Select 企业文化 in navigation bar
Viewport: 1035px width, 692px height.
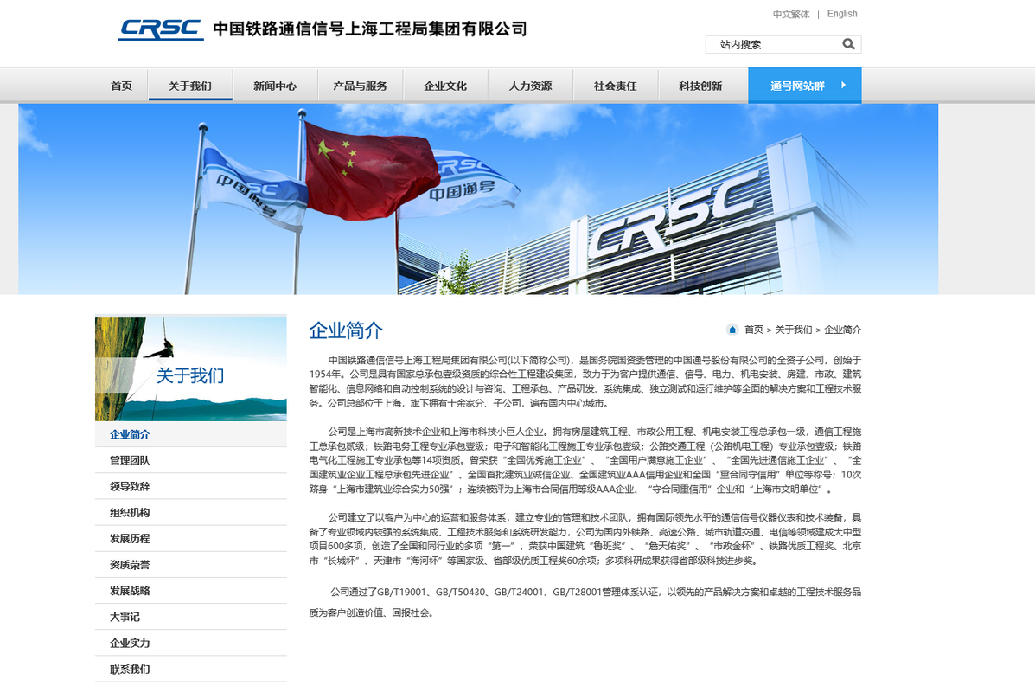coord(445,86)
